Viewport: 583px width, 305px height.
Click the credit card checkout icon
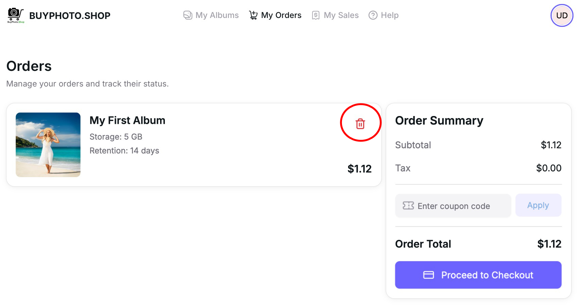click(428, 275)
